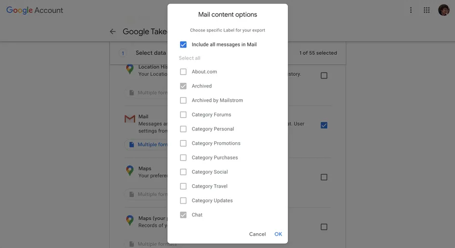Check the Category Promotions checkbox

tap(183, 143)
